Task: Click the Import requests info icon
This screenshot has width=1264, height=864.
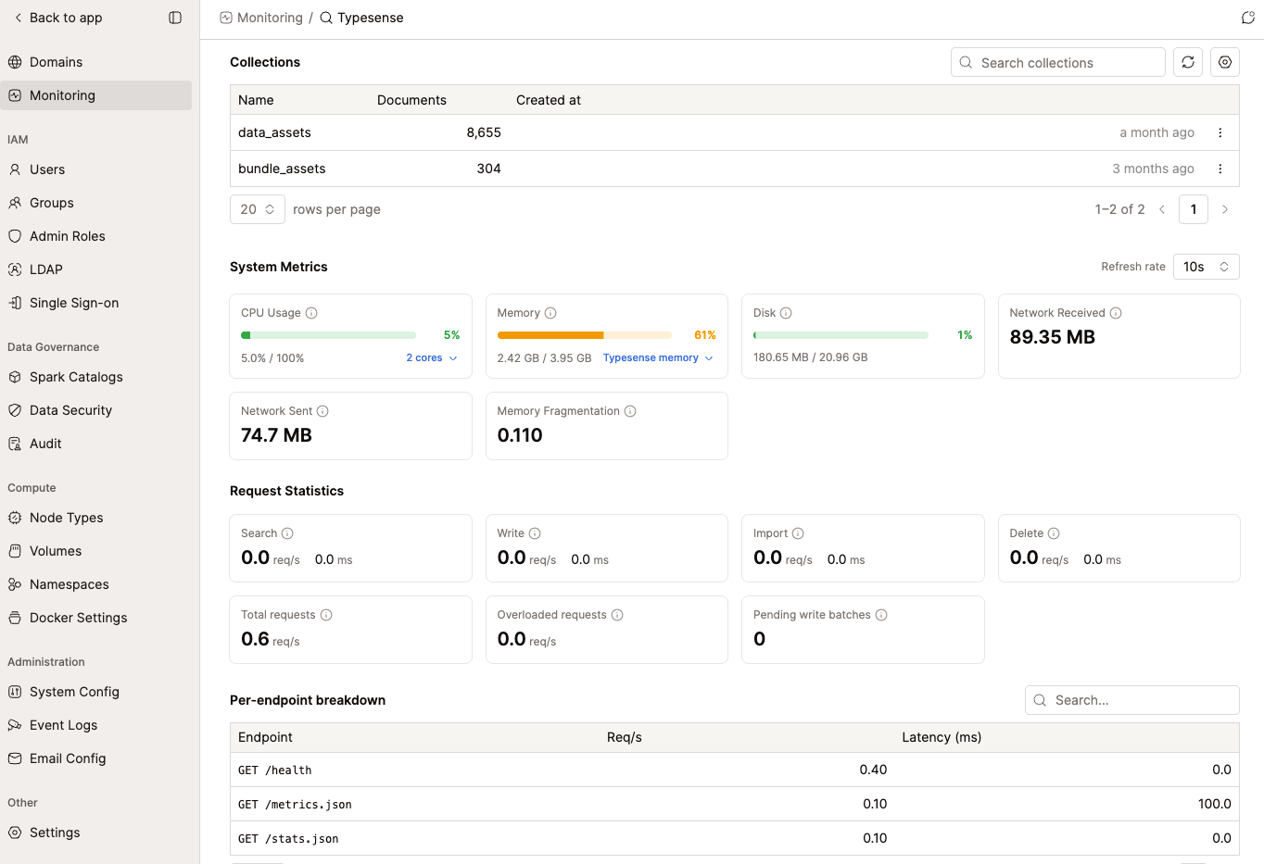Action: point(798,533)
